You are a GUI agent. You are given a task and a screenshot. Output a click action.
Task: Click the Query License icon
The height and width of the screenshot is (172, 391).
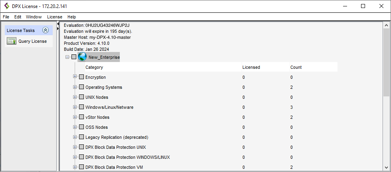(11, 41)
